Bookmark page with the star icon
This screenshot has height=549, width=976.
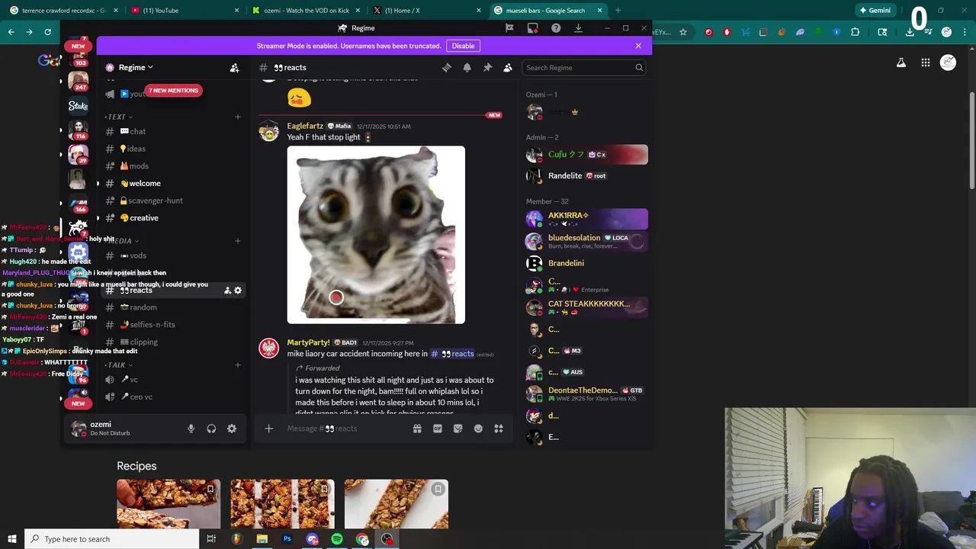(x=683, y=32)
